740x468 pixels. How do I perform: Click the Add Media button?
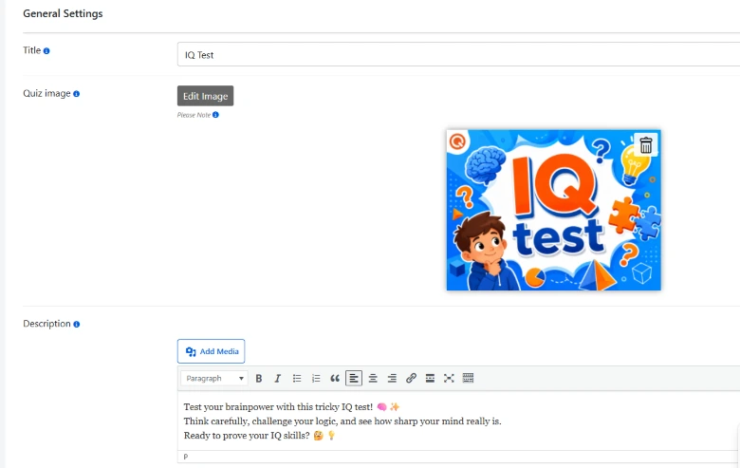211,351
